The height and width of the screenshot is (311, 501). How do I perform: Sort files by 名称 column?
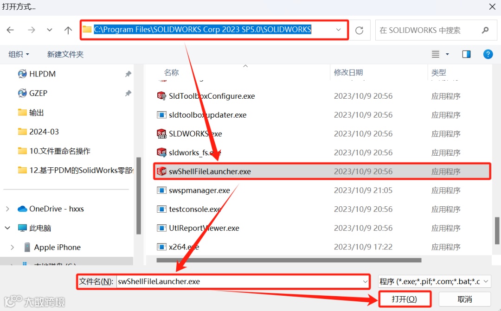coord(171,72)
